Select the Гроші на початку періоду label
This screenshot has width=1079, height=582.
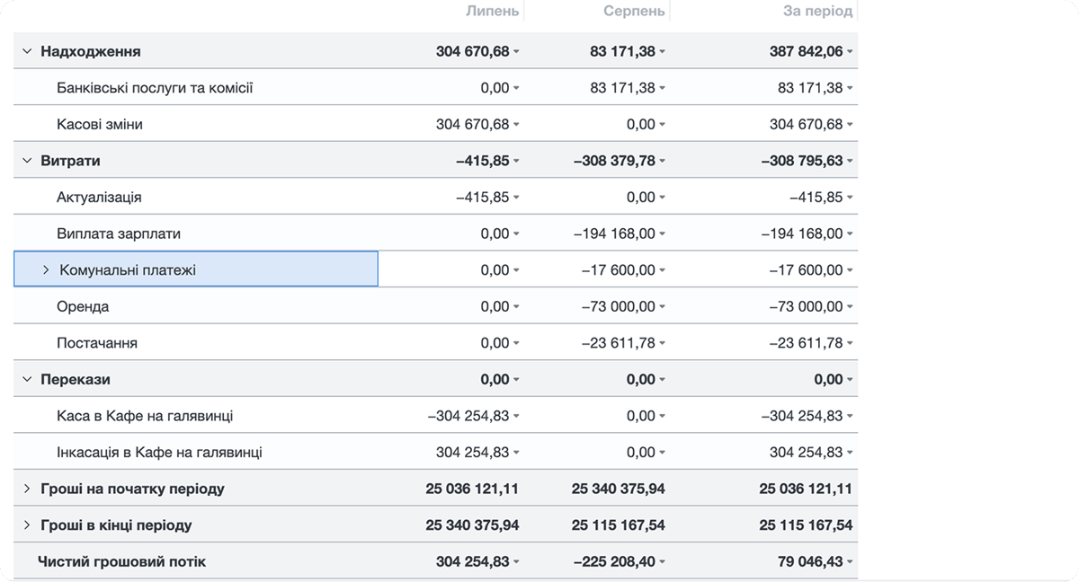(132, 489)
